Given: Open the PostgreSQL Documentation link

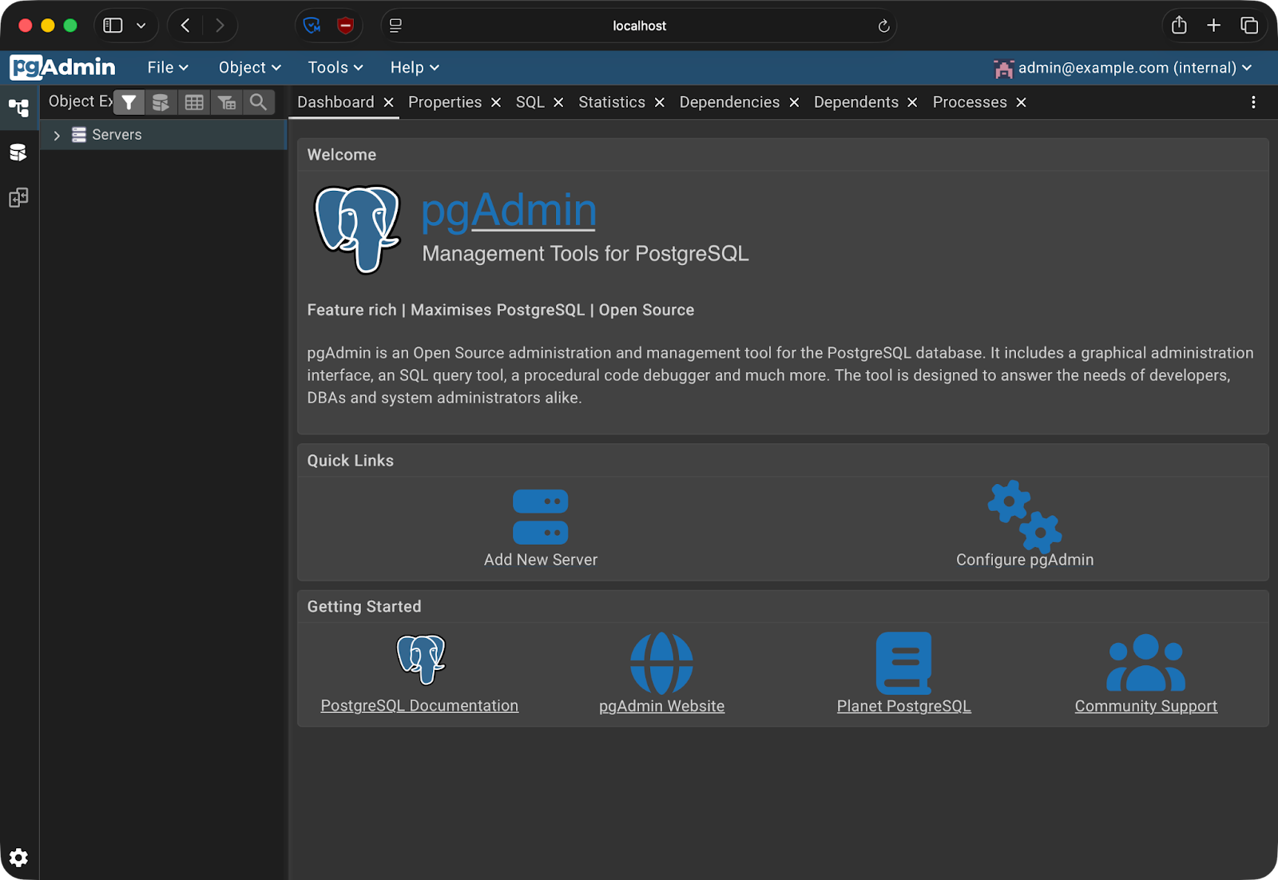Looking at the screenshot, I should coord(419,706).
